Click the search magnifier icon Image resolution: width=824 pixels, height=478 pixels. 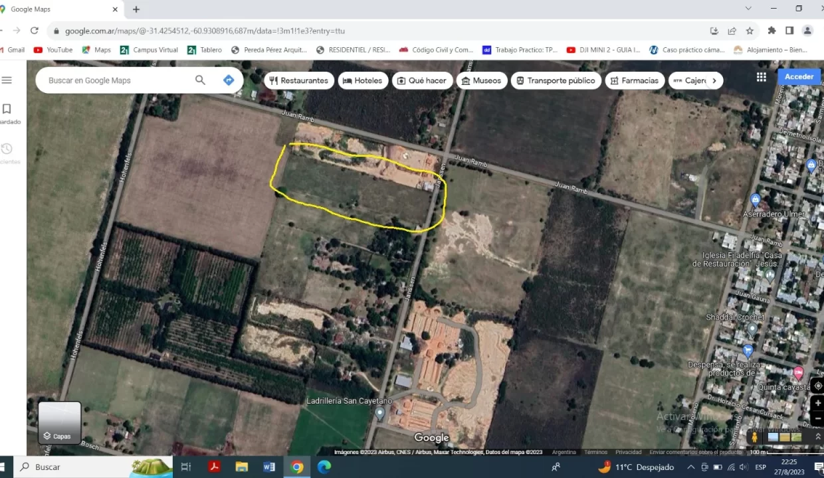tap(200, 80)
